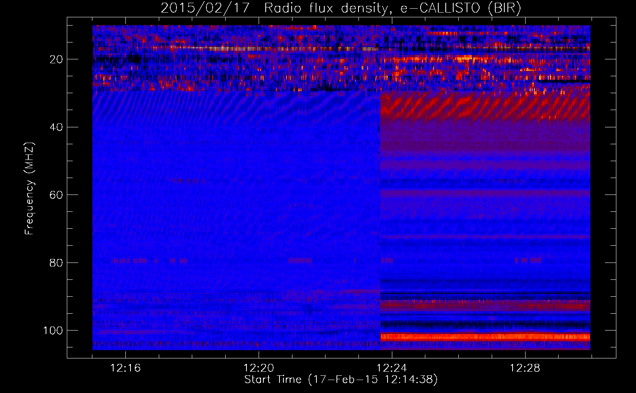Image resolution: width=636 pixels, height=393 pixels.
Task: Click the 12:20 time tick label
Action: coord(259,368)
